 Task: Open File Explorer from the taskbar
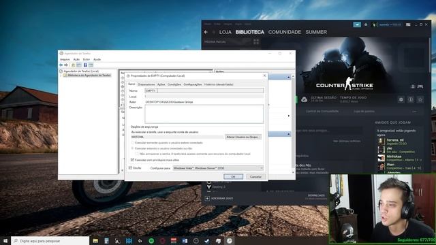95,241
